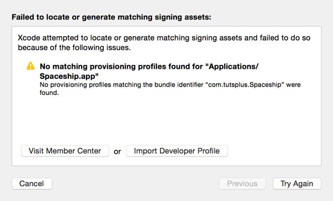333x201 pixels.
Task: Select the 'Xcode attempted to locate' description line
Action: tap(164, 38)
